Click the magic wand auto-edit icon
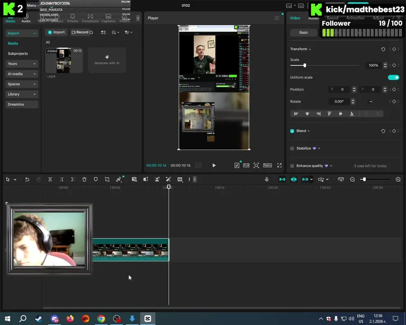Viewport: 406px width, 325px height. click(168, 179)
